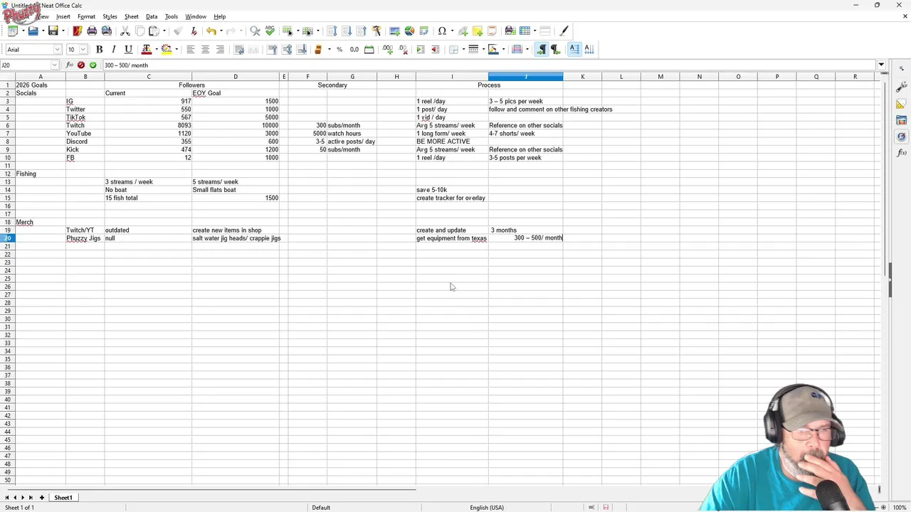Viewport: 911px width, 512px height.
Task: Click the Format as date calendar icon
Action: point(369,49)
